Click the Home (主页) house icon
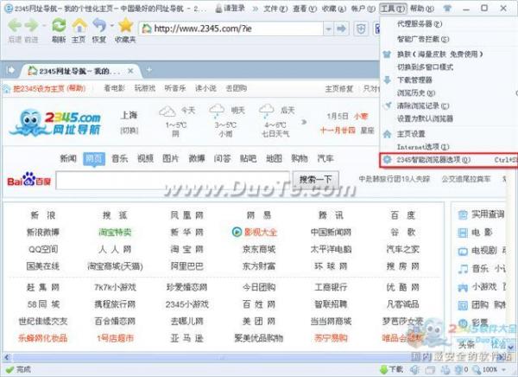518x377 pixels. tap(79, 25)
